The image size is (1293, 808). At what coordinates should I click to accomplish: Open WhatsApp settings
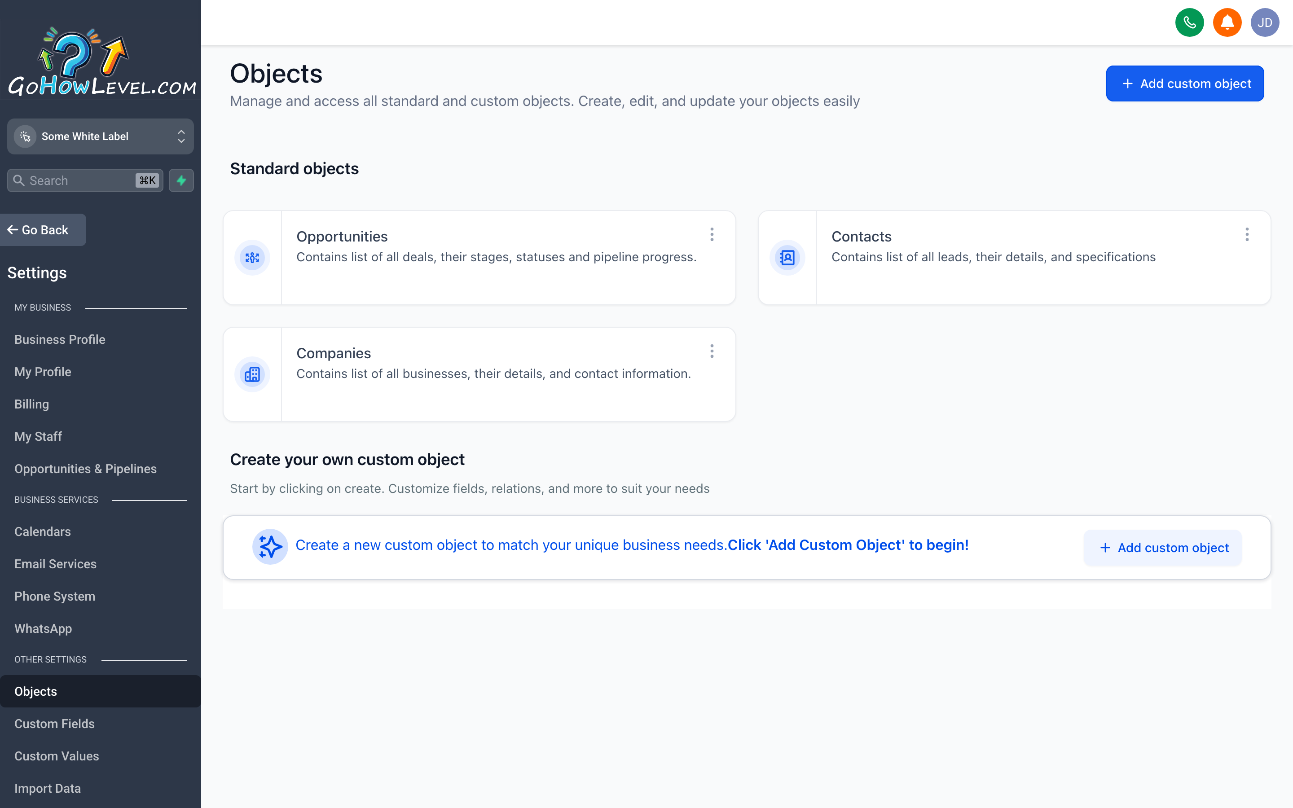click(x=43, y=628)
